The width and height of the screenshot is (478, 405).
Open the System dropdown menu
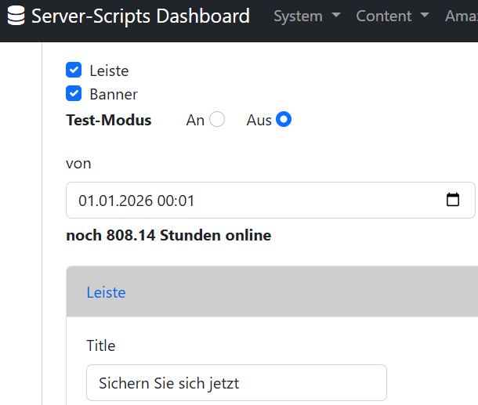[x=307, y=16]
